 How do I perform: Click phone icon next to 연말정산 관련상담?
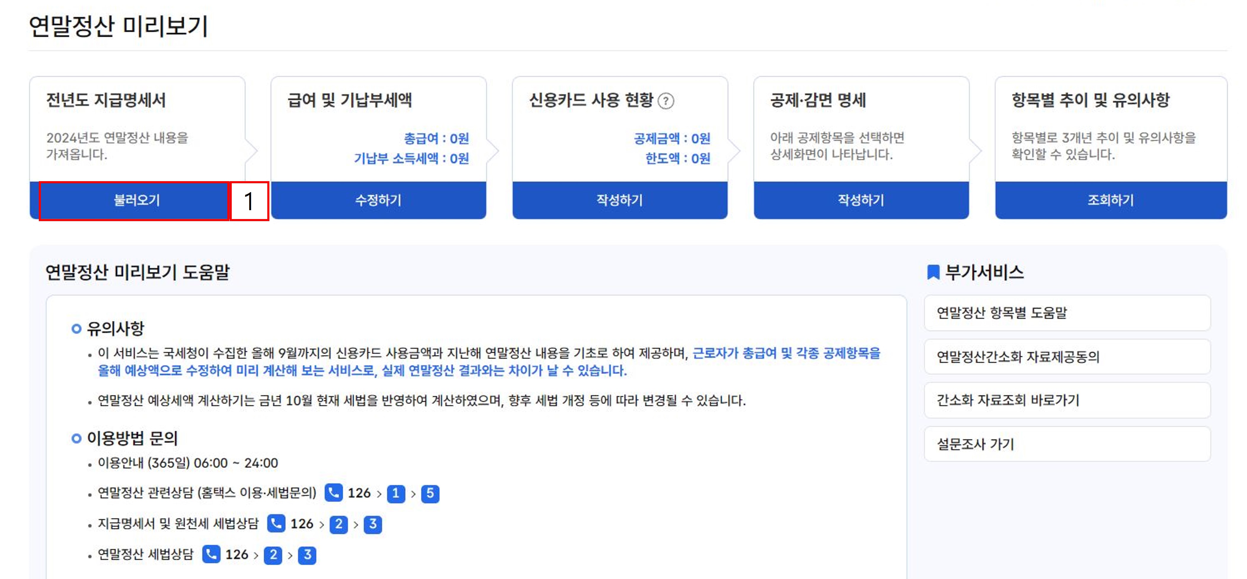click(x=334, y=493)
